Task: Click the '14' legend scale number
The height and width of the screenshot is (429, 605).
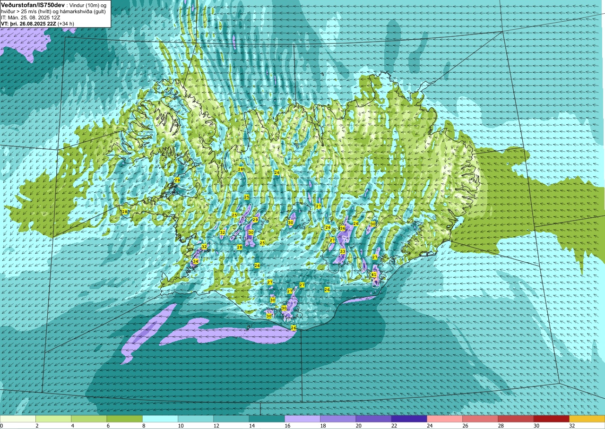Action: pos(251,426)
